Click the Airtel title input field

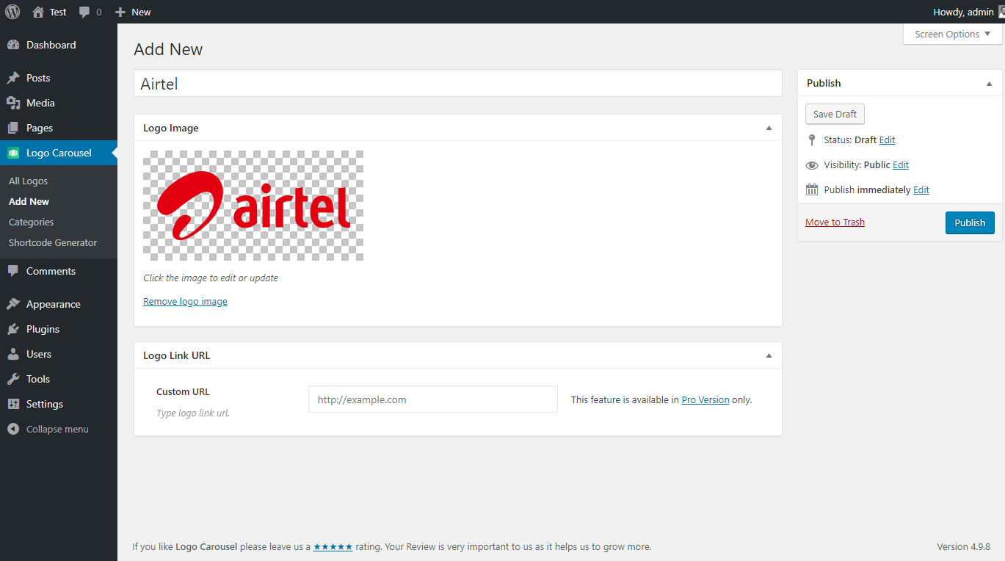click(458, 83)
